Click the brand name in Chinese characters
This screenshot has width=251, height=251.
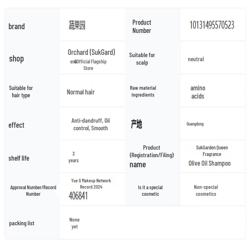pos(77,25)
